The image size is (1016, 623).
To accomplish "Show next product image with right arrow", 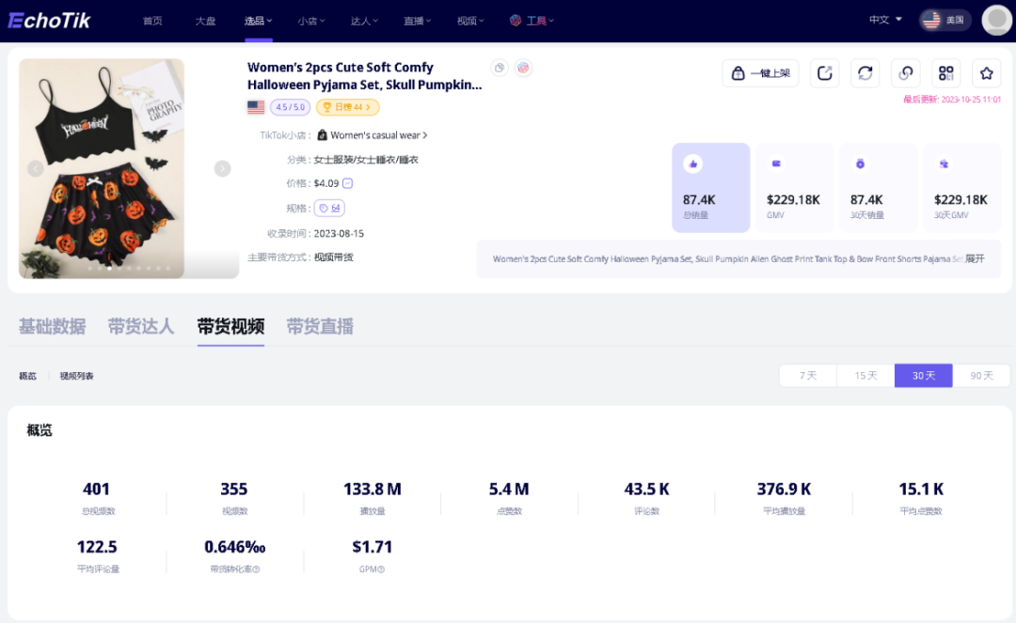I will click(222, 168).
